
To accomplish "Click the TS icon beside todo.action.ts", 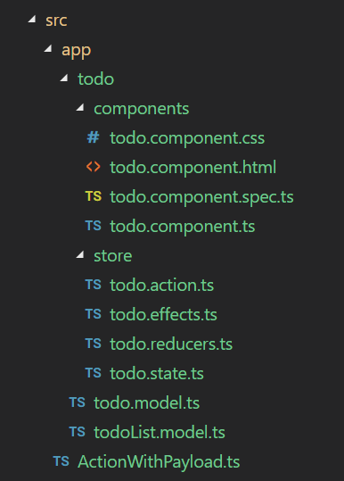I will tap(93, 285).
